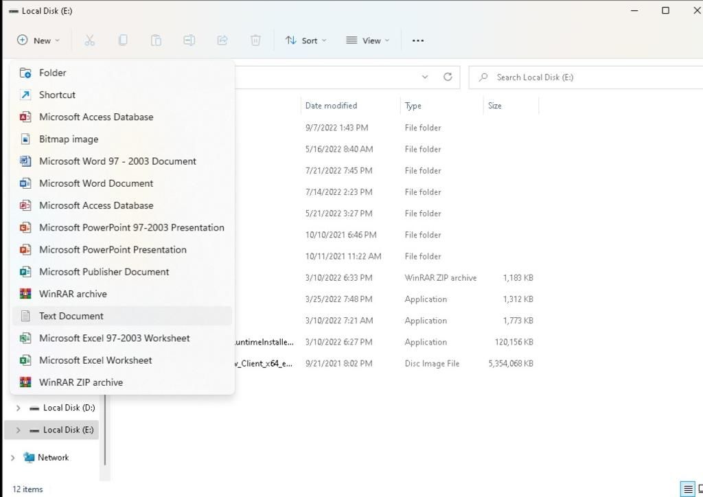Choose Microsoft Excel 97-2003 Worksheet
This screenshot has height=497, width=703.
click(122, 338)
